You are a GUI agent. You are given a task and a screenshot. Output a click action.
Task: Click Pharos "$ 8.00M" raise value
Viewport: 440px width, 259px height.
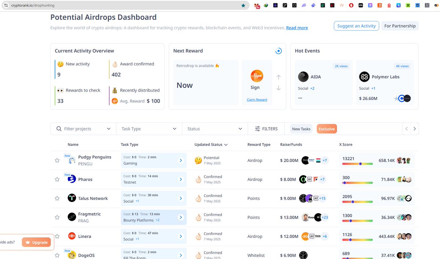tap(288, 179)
